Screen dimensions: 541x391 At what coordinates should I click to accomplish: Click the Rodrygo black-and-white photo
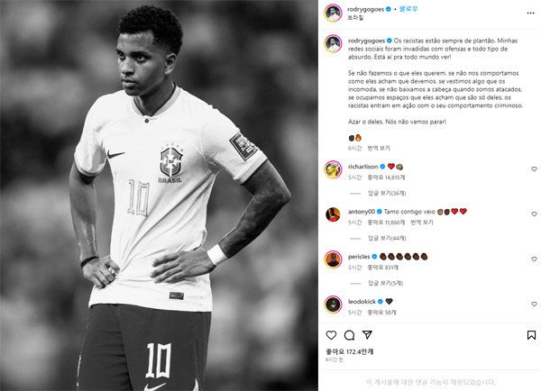159,195
